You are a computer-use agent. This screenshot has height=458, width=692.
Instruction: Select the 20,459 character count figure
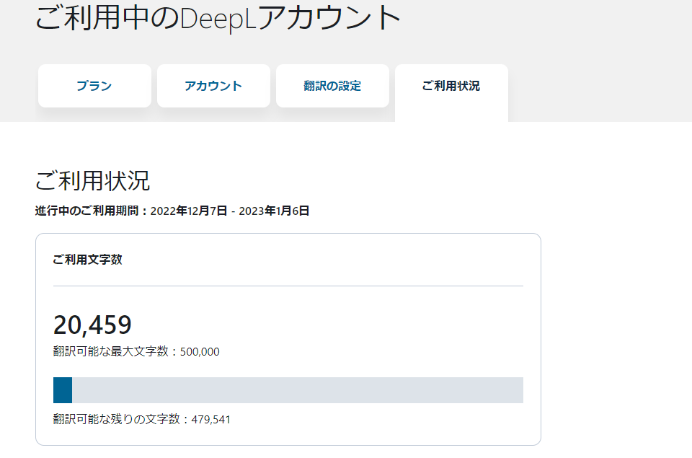(x=92, y=325)
